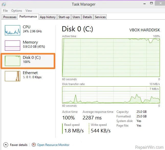Click the Resource Monitor gauge icon
The height and width of the screenshot is (150, 165).
coord(34,145)
